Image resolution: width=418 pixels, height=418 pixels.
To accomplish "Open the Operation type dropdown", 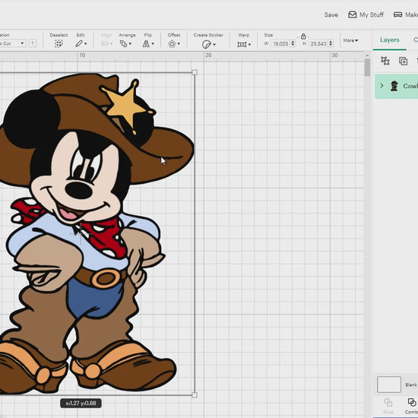I will coord(12,43).
